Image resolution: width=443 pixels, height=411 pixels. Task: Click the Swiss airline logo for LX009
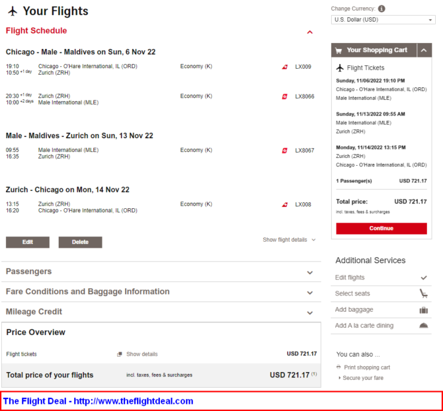coord(285,67)
